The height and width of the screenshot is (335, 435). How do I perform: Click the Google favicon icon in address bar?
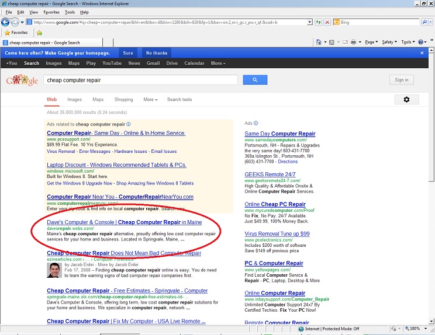pyautogui.click(x=29, y=22)
